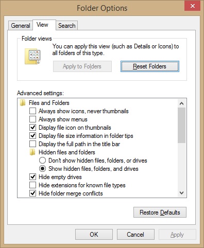This screenshot has height=248, width=204.
Task: Open the Search tab
Action: point(67,26)
